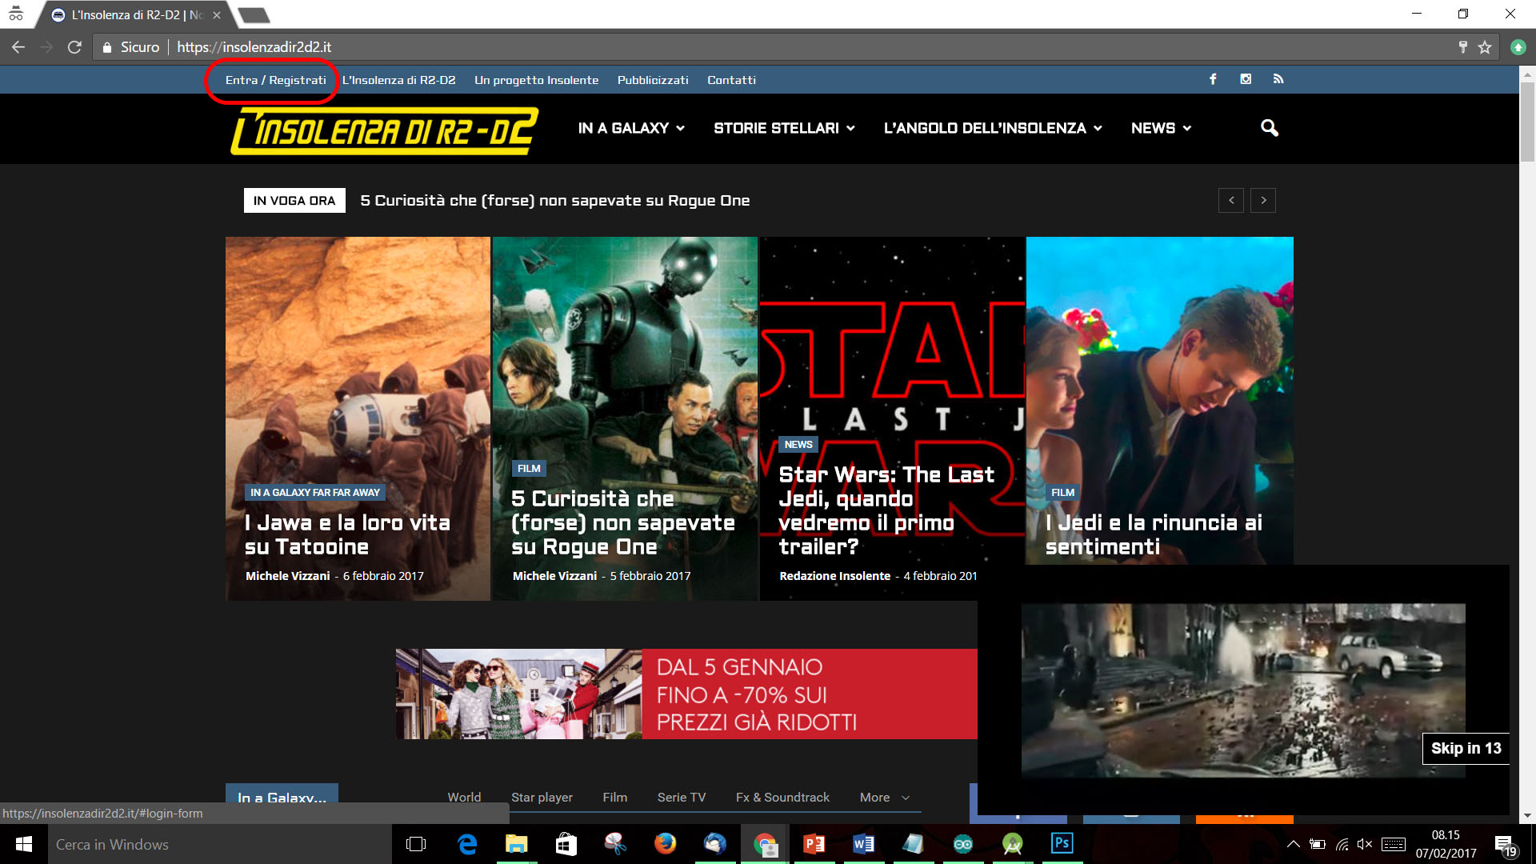Viewport: 1536px width, 864px height.
Task: Show hidden system tray icons
Action: tap(1293, 844)
